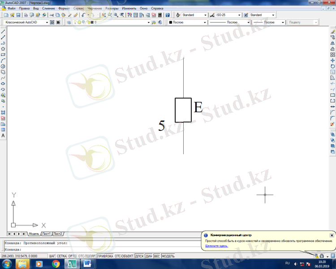Open the Правка menu
Image resolution: width=336 pixels, height=269 pixels.
(24, 9)
